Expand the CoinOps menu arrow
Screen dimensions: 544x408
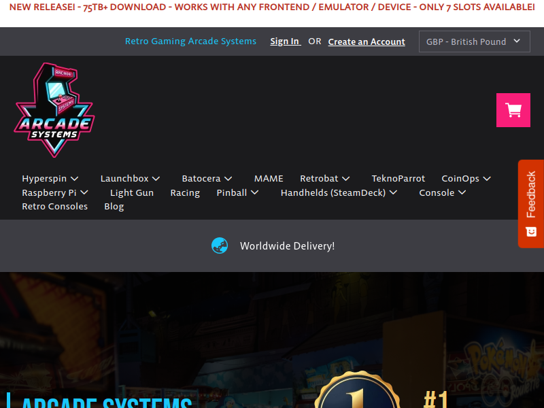click(487, 179)
